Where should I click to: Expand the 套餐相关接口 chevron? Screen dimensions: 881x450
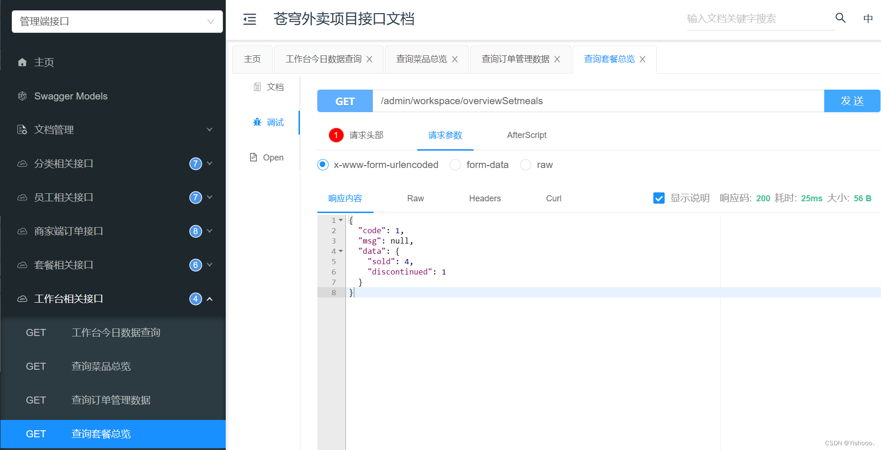coord(210,265)
